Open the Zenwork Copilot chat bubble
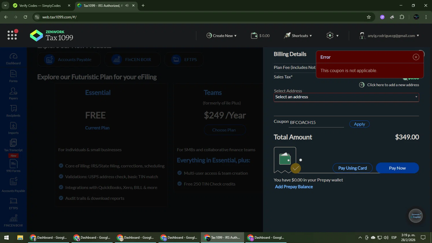The width and height of the screenshot is (432, 243). tap(416, 216)
